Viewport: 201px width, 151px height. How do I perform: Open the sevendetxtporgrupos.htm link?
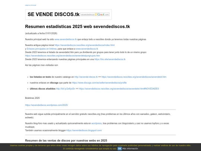tap(63, 56)
